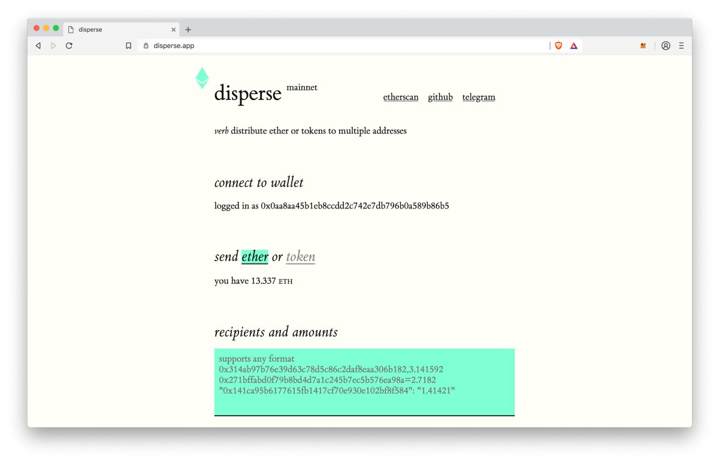Open a new tab with plus button
The image size is (719, 463).
[188, 29]
